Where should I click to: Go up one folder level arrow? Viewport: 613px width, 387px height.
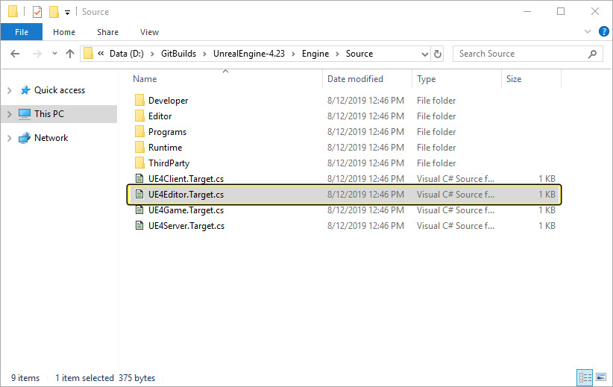tap(70, 54)
